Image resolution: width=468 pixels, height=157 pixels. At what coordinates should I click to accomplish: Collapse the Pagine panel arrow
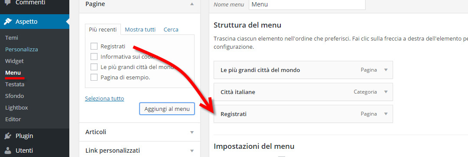coord(192,4)
